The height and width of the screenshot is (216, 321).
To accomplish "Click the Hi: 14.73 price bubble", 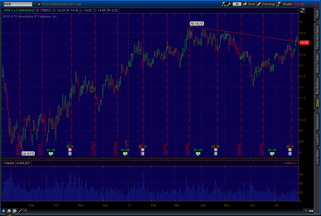I will (197, 24).
